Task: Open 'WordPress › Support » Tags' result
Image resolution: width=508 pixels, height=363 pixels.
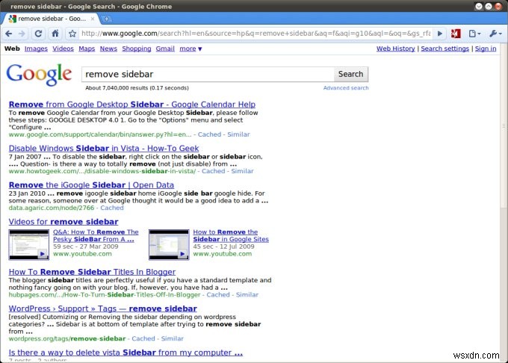Action: click(102, 308)
